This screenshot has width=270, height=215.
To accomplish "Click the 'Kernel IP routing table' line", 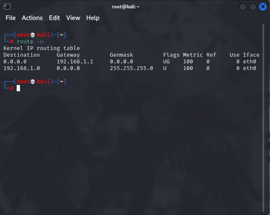I will click(x=42, y=48).
